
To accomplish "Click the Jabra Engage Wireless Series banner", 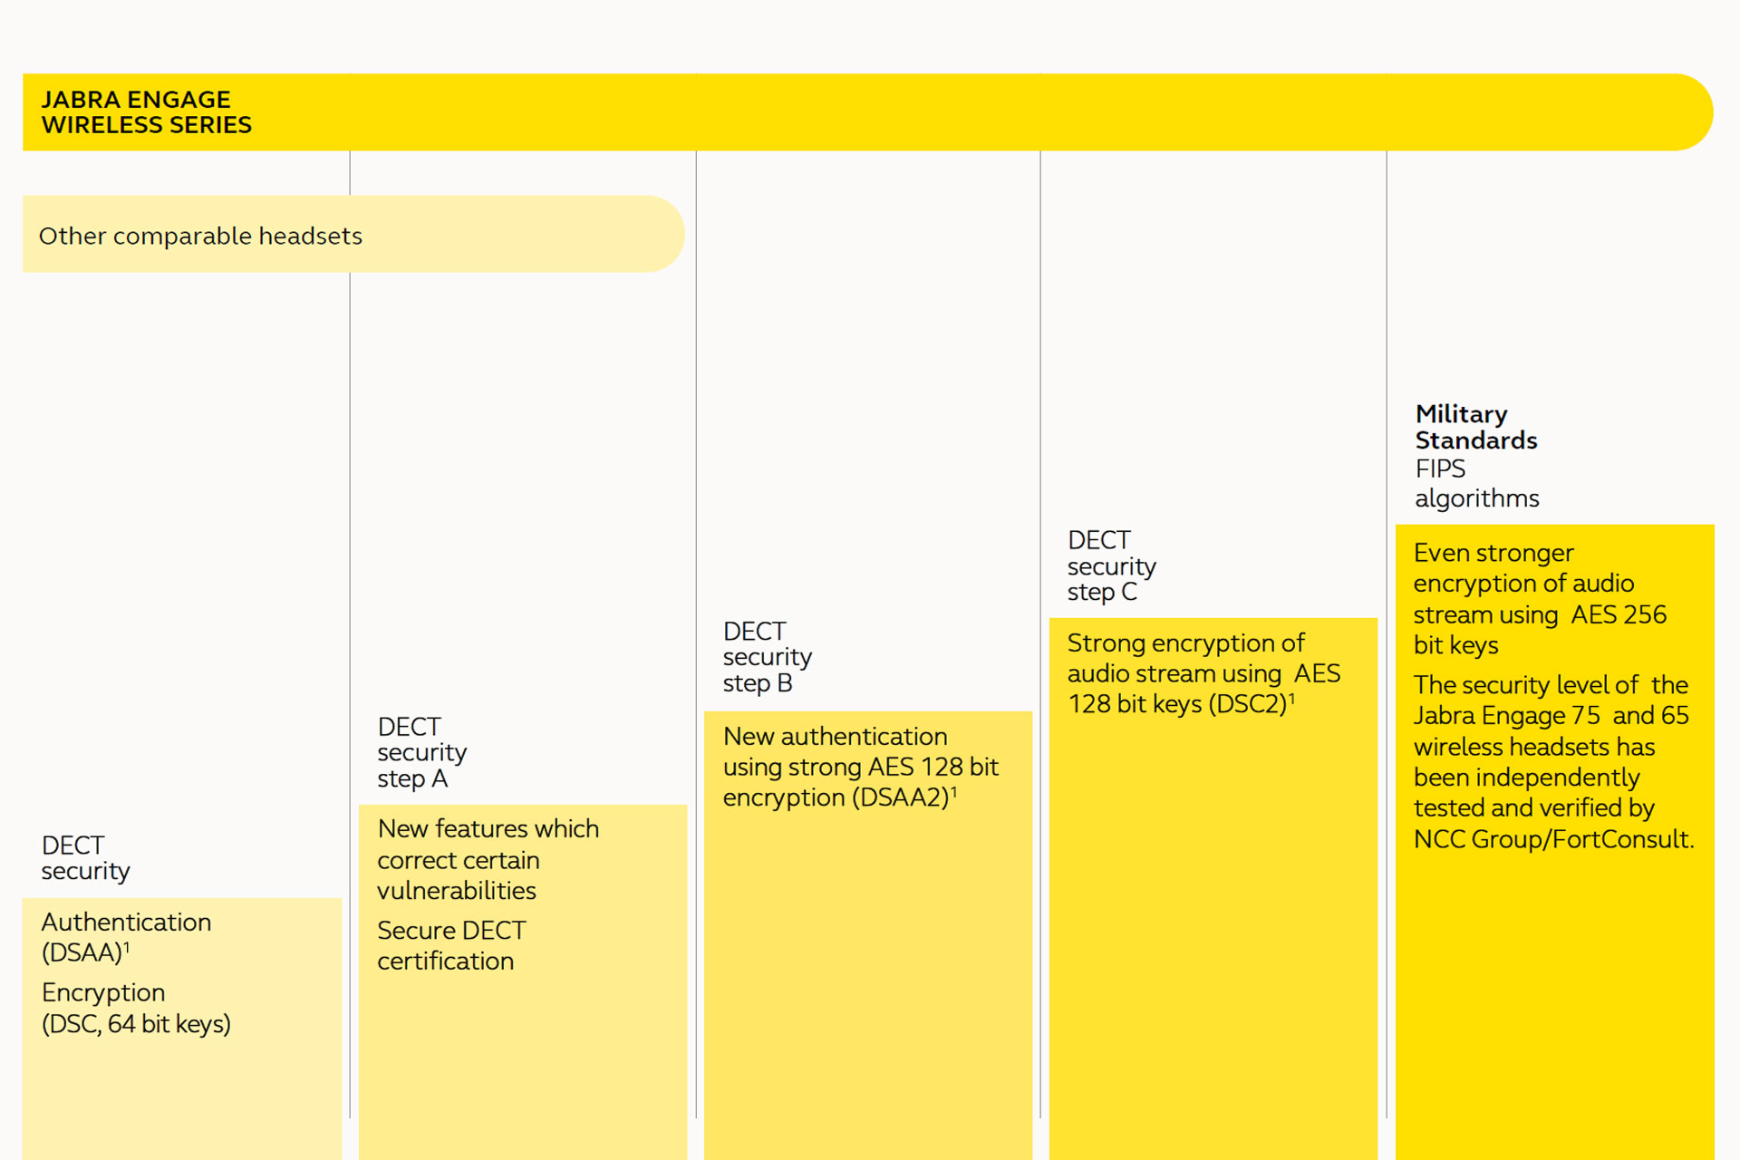I will pos(145,112).
